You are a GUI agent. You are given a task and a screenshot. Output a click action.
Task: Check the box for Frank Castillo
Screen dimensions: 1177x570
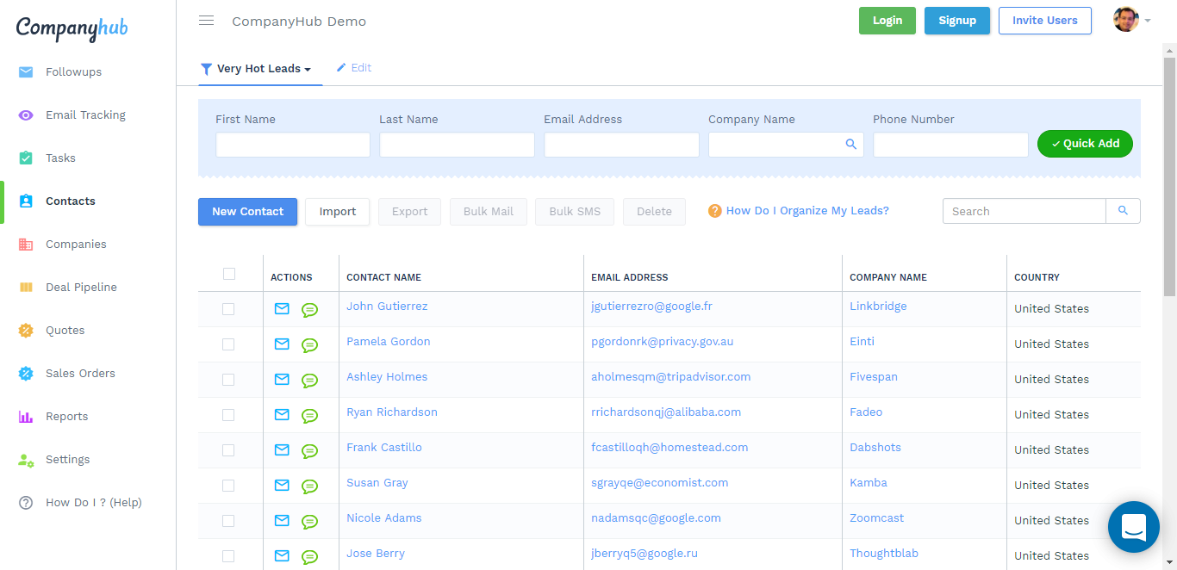[x=228, y=450]
